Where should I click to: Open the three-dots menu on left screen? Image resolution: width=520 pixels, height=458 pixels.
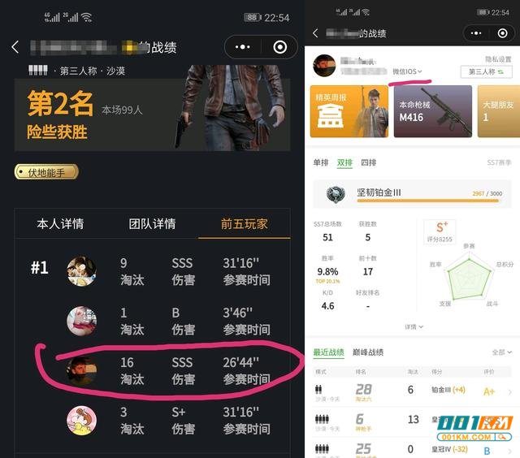pos(243,47)
